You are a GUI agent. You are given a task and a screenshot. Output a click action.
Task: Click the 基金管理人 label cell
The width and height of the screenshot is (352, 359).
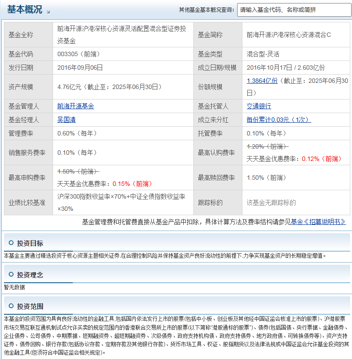click(28, 106)
